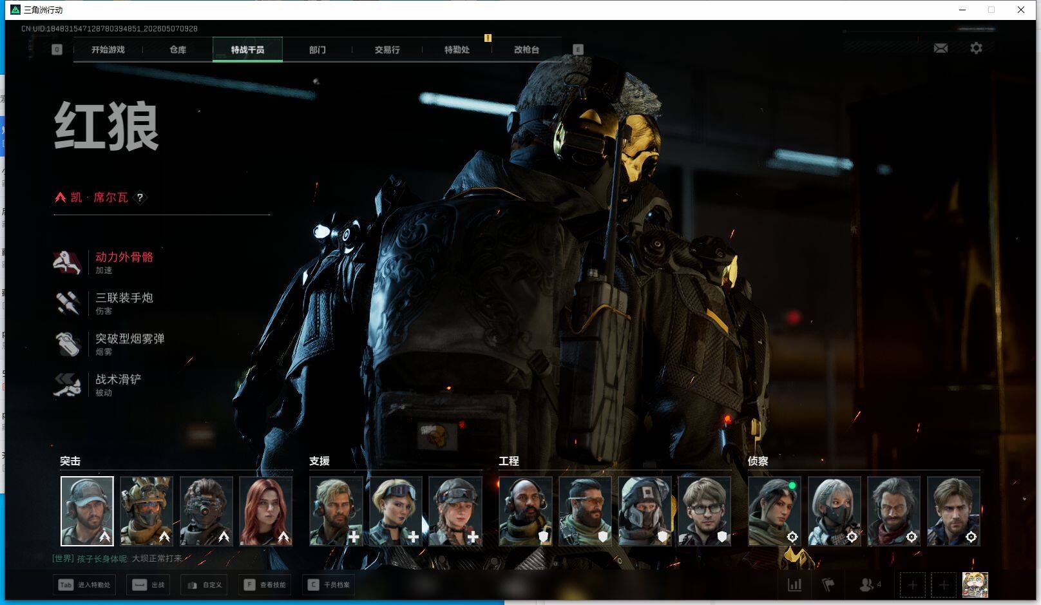Image resolution: width=1041 pixels, height=605 pixels.
Task: Open the 特勤处 tab
Action: [457, 50]
